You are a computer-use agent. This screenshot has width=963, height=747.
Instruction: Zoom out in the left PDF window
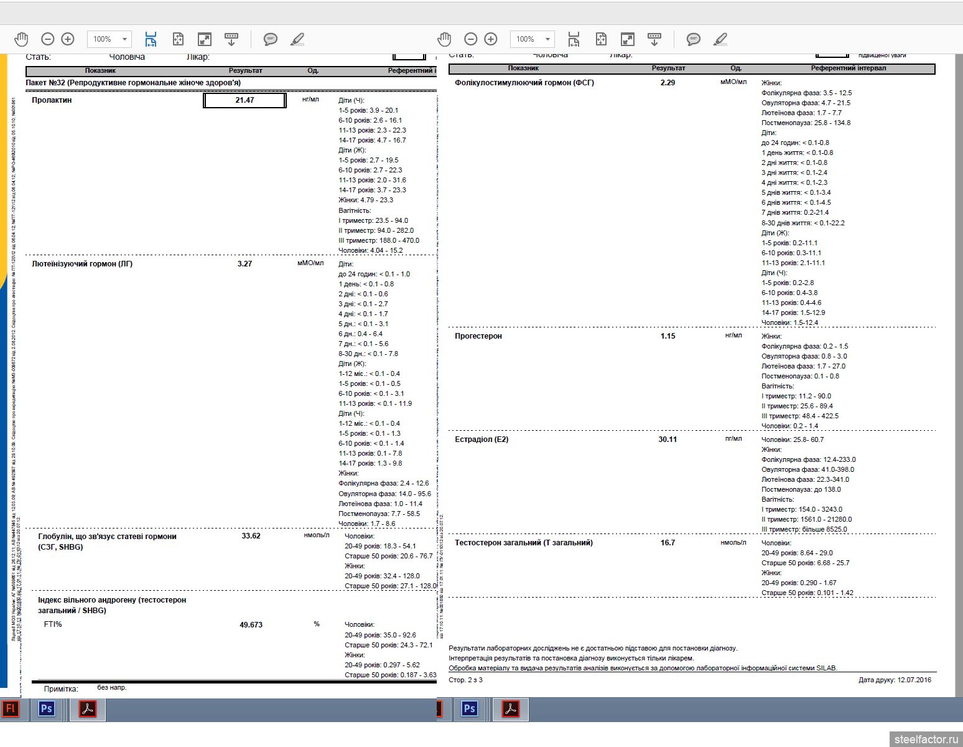[48, 39]
